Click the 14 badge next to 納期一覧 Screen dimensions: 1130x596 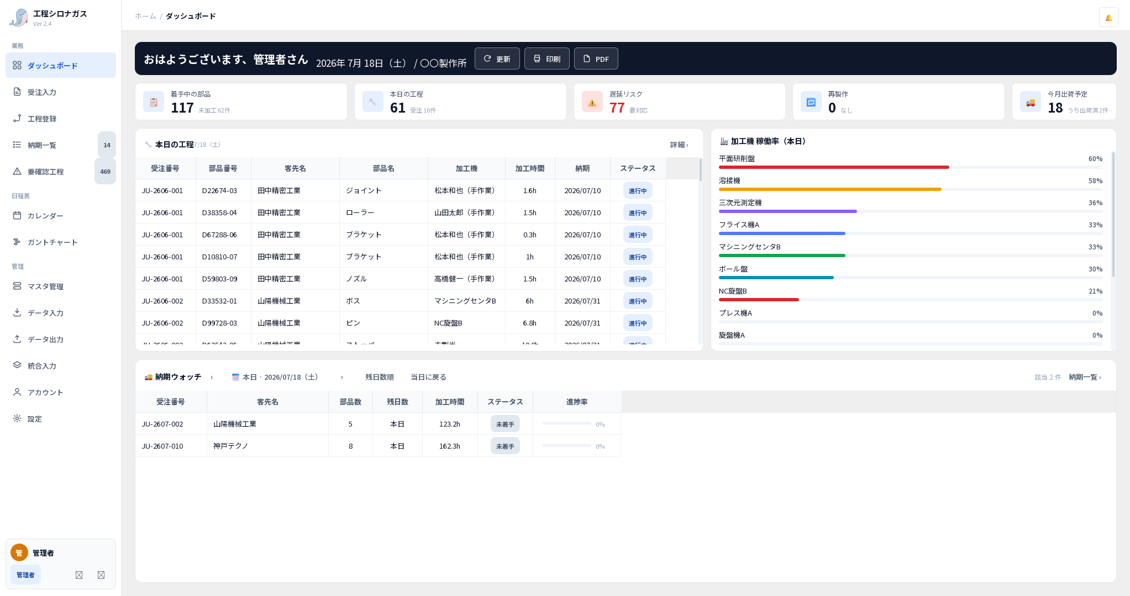107,145
